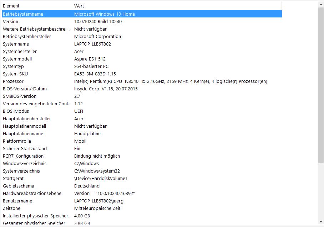This screenshot has height=227, width=324.
Task: Select the Windows-Verzeichnis row label
Action: (x=25, y=164)
